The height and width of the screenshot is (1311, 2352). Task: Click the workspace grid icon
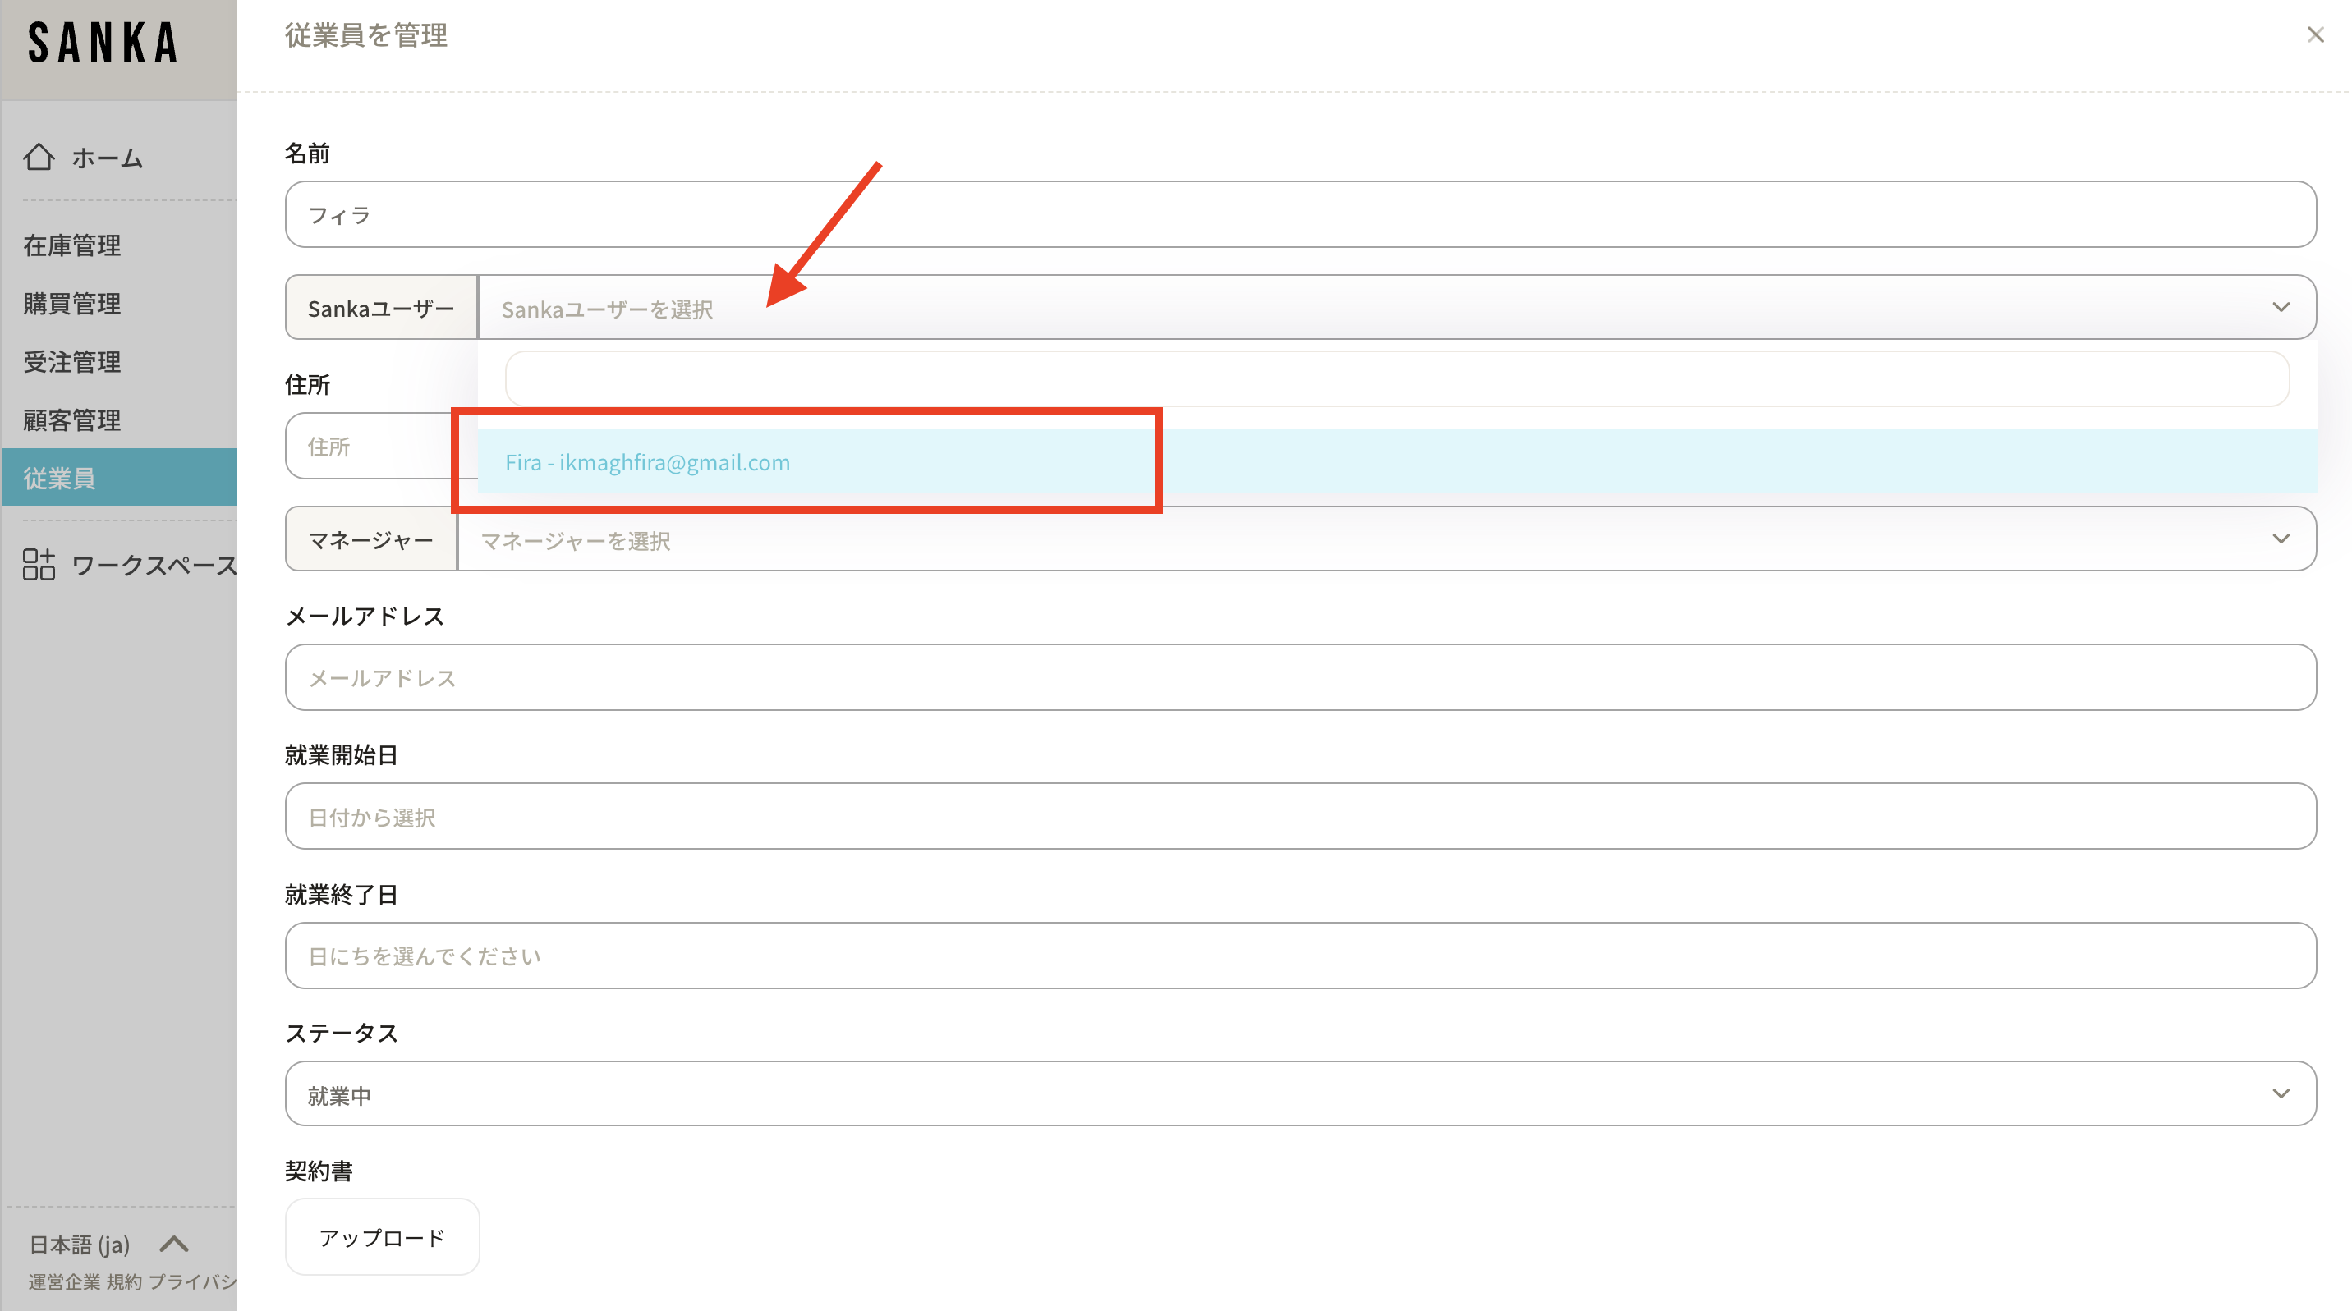[39, 565]
